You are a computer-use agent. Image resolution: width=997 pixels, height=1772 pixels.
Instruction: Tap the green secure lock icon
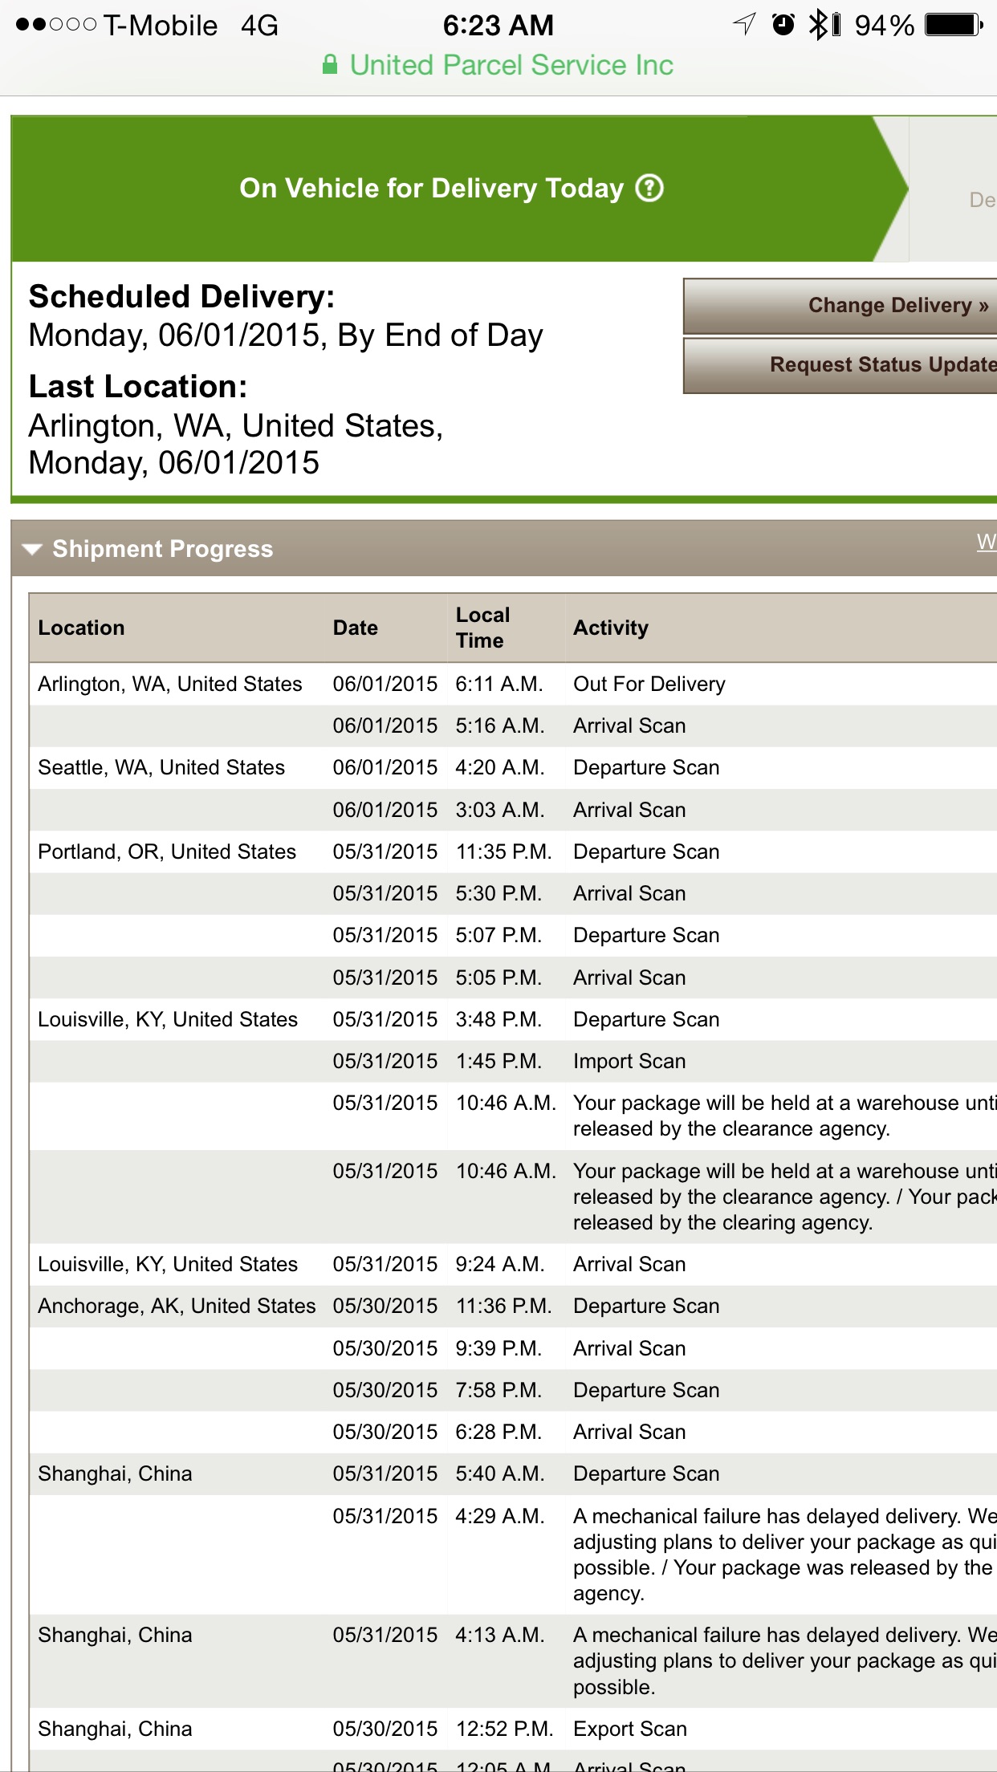click(329, 65)
